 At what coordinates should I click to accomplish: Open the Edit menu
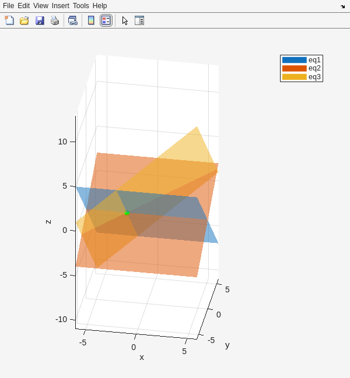[x=23, y=6]
